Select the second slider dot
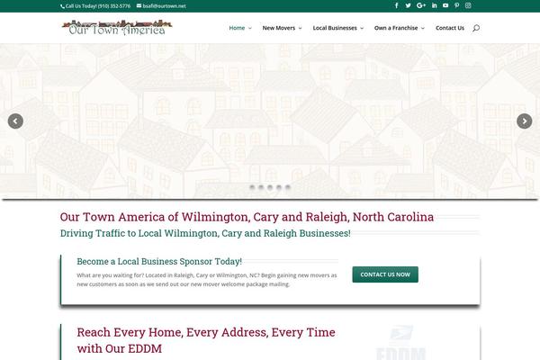 pyautogui.click(x=261, y=187)
